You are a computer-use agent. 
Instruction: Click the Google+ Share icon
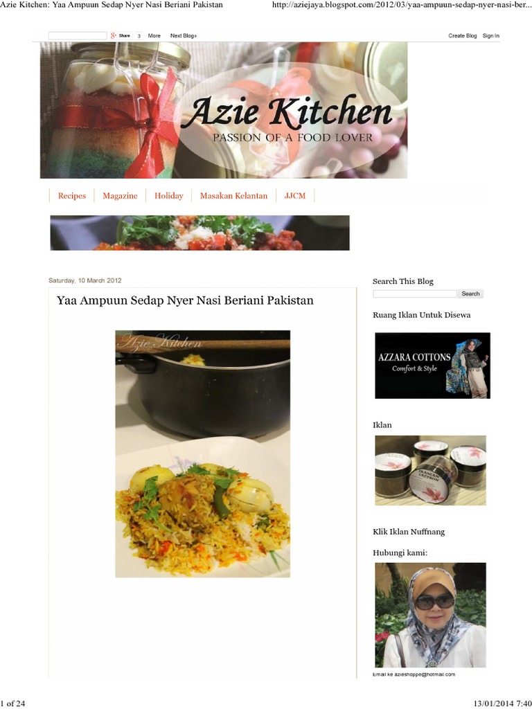(x=121, y=36)
